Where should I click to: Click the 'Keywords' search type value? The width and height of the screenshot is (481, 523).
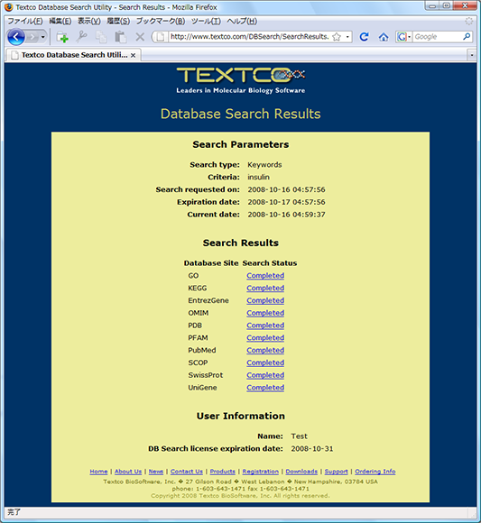pyautogui.click(x=264, y=165)
